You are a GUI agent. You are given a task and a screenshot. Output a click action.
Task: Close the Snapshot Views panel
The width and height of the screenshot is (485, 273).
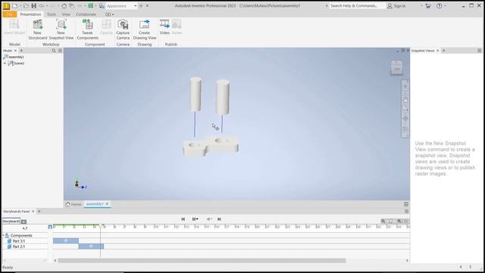point(438,51)
